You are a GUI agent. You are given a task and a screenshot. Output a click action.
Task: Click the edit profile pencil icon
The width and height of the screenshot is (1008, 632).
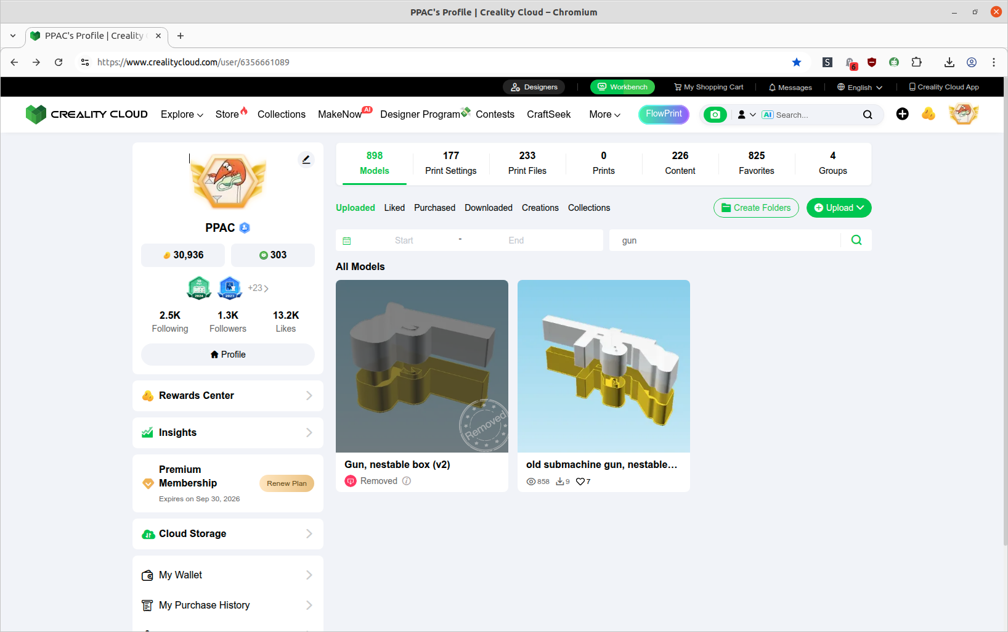click(x=306, y=160)
